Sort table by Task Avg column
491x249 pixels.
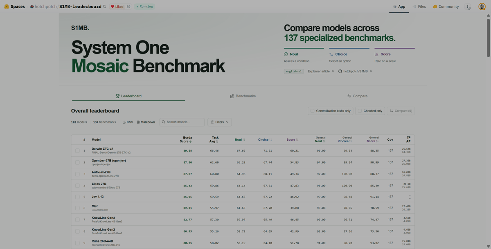click(214, 139)
